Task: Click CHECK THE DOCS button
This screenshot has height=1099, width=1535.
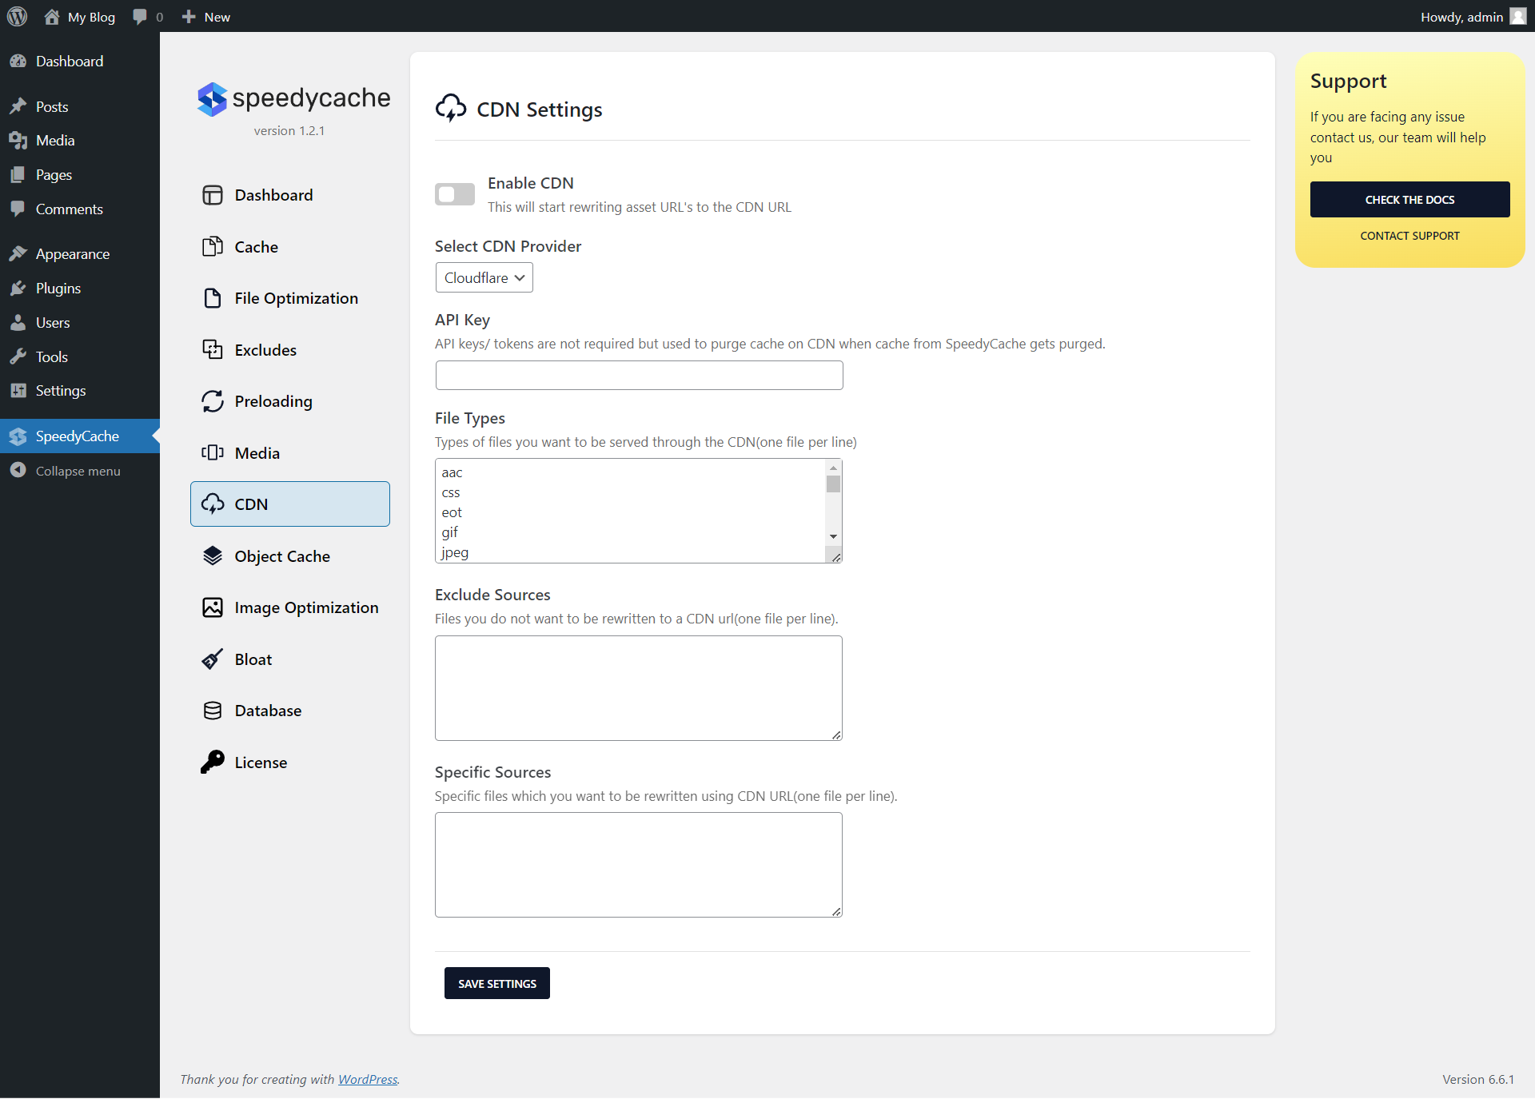Action: (1409, 200)
